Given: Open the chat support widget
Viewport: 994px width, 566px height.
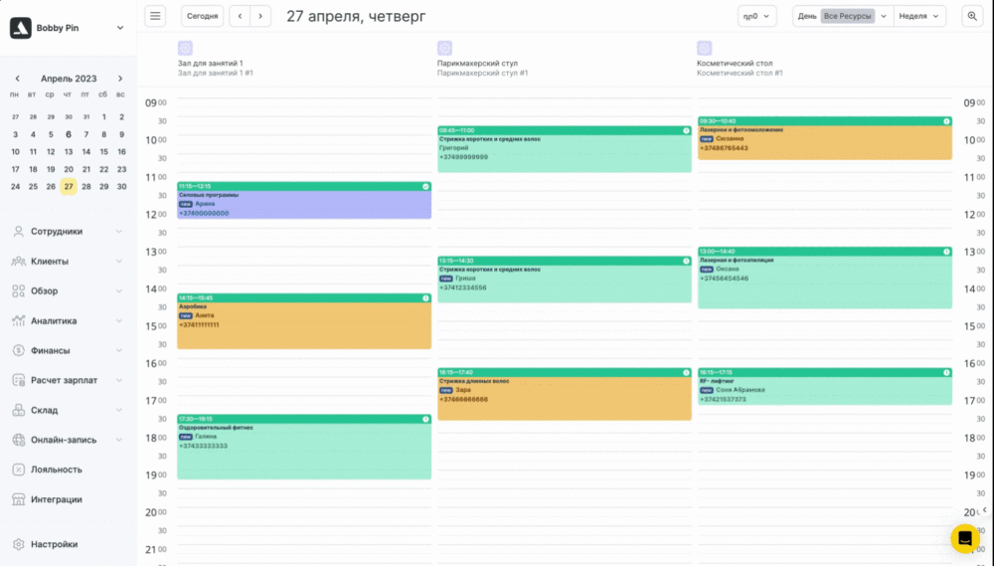Looking at the screenshot, I should (x=965, y=539).
